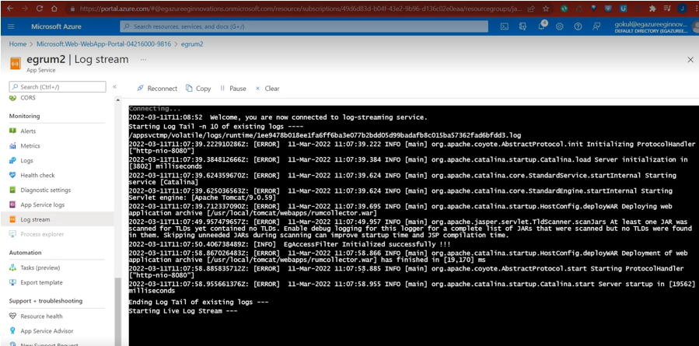Click the Tasks (preview) icon
This screenshot has width=699, height=346.
coord(12,267)
